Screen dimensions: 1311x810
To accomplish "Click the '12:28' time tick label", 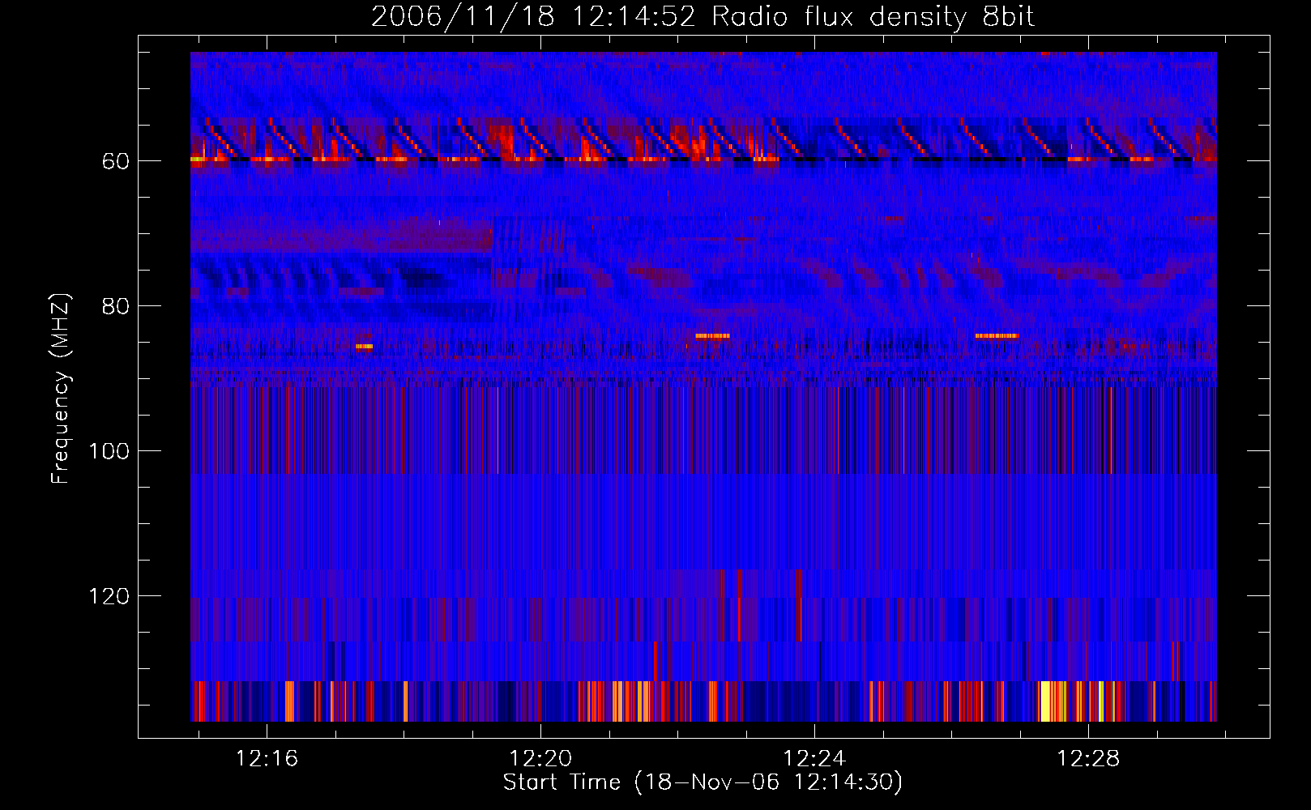I will point(1088,759).
